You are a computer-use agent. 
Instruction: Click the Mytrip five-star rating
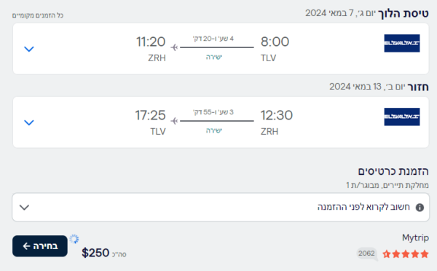click(x=406, y=254)
